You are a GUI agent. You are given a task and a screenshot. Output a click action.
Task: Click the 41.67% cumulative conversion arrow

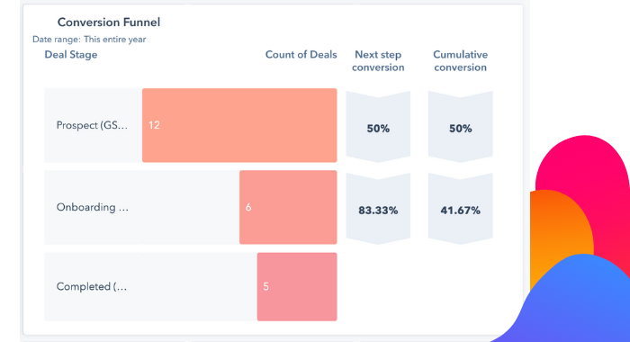pos(461,209)
